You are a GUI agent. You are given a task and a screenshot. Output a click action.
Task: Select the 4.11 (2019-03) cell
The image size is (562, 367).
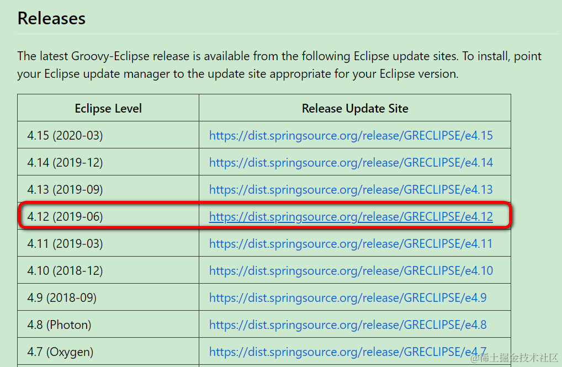(x=108, y=243)
